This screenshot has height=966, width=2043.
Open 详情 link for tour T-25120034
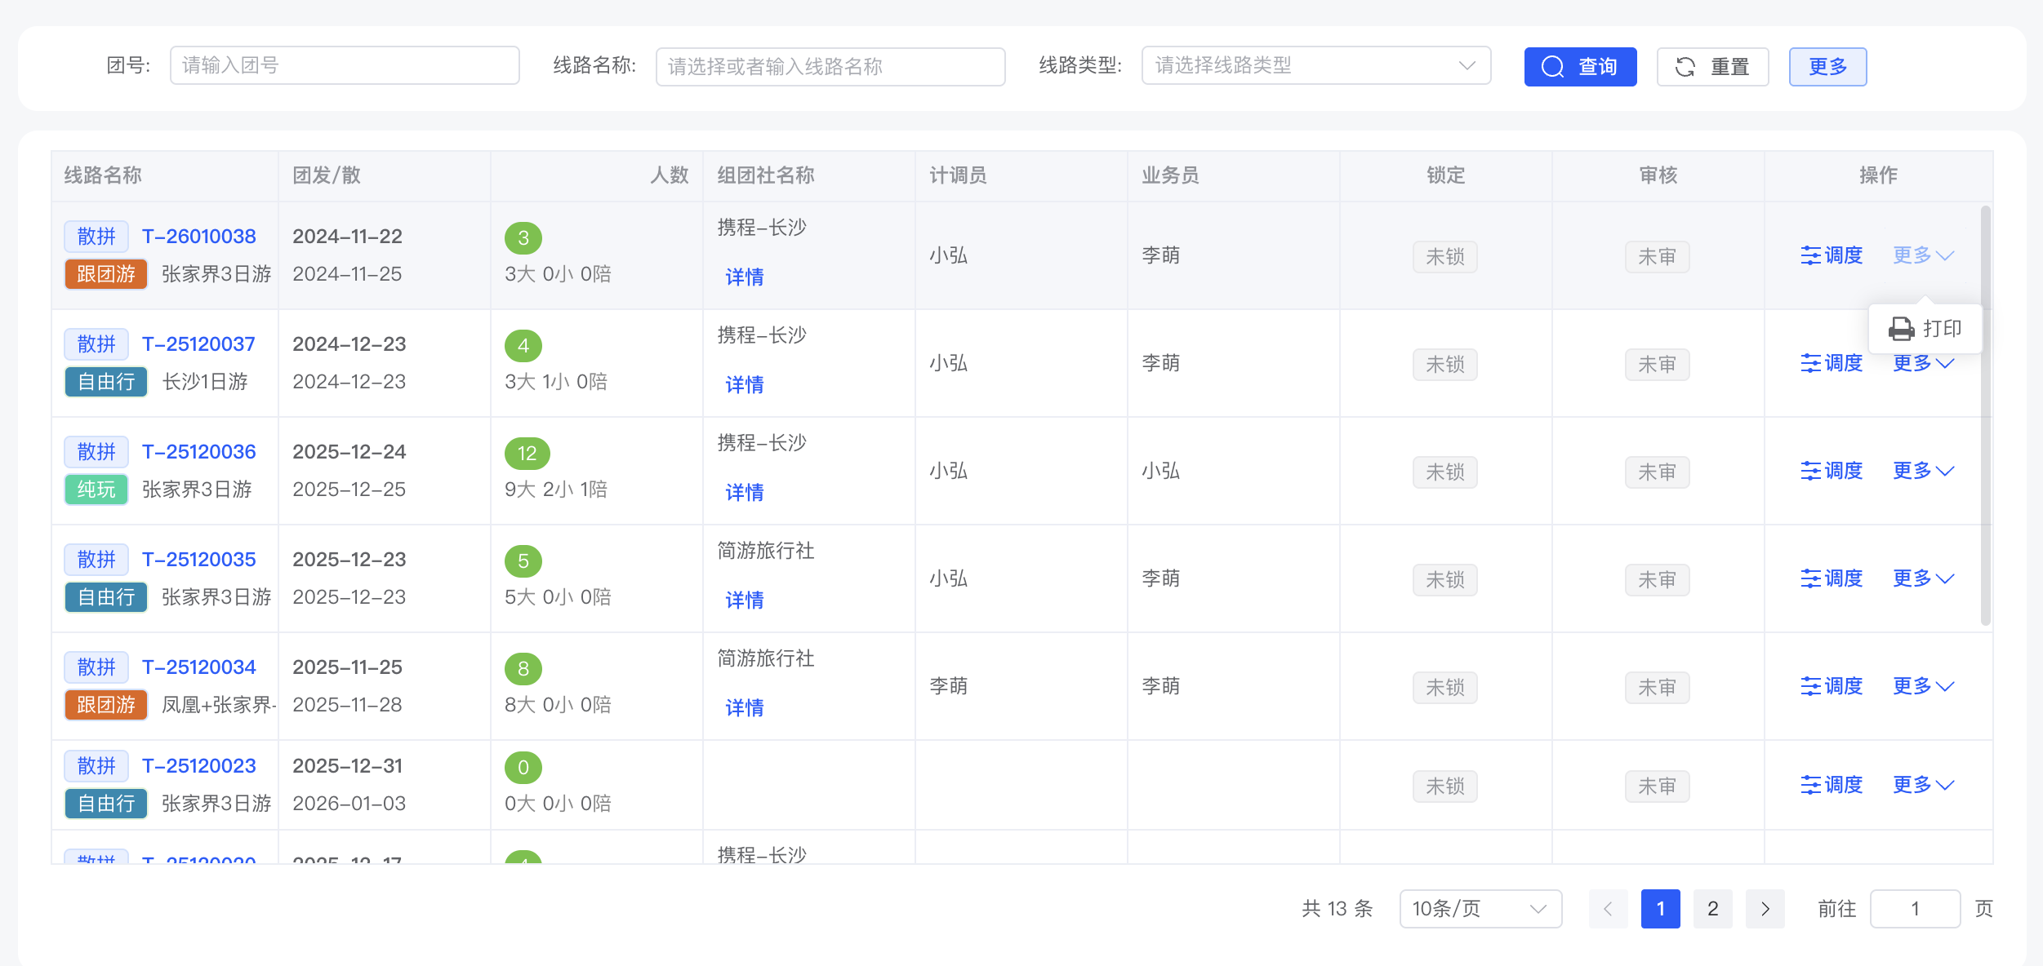pyautogui.click(x=744, y=708)
